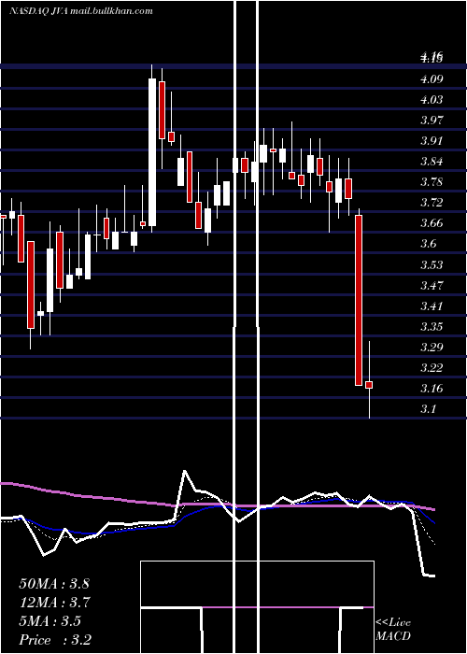
Task: Click the 3.16 price axis label
Action: click(x=432, y=389)
